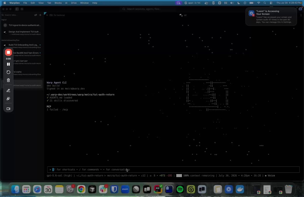Open tab filter settings icon in sidebar
The height and width of the screenshot is (197, 304).
(36, 15)
